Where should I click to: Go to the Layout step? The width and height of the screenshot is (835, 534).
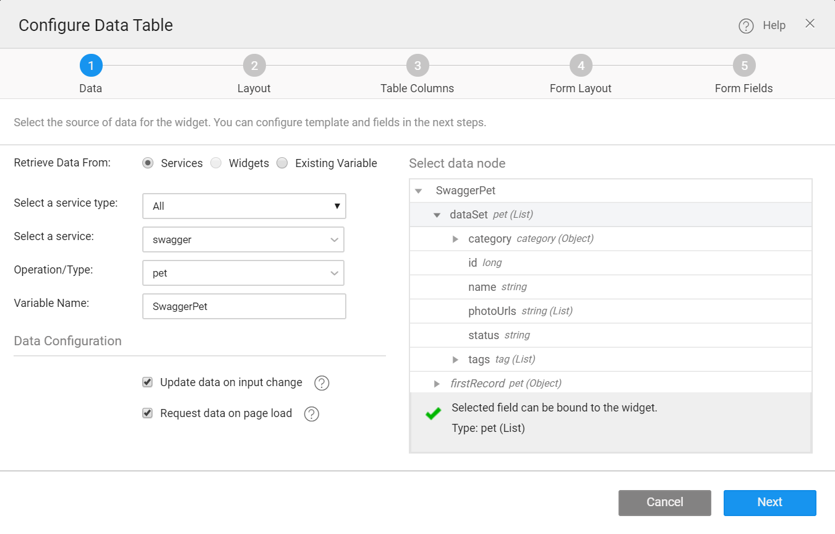click(x=254, y=65)
